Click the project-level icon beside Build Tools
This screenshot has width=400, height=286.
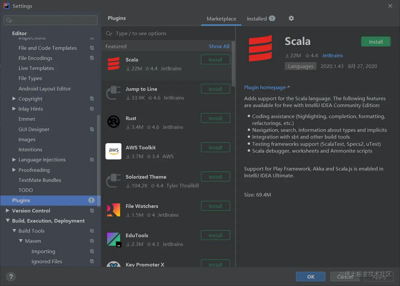[92, 231]
